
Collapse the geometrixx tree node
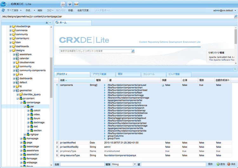point(14,91)
